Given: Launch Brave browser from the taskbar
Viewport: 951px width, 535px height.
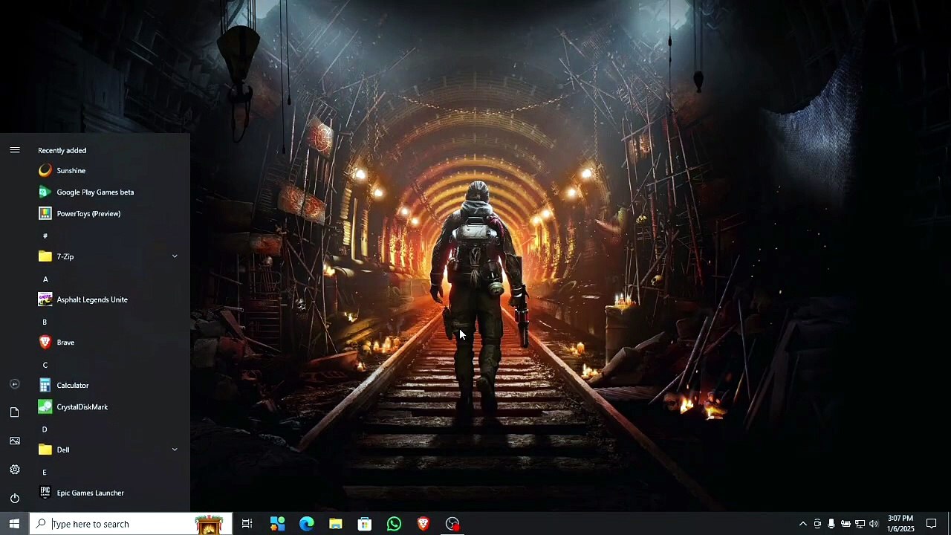Looking at the screenshot, I should [423, 524].
